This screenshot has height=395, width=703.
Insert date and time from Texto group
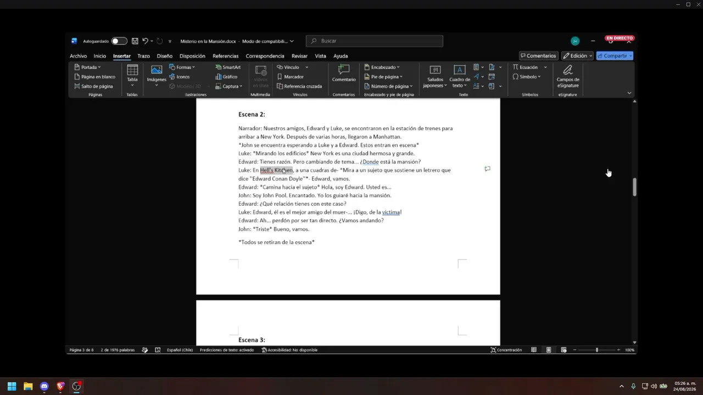pos(492,77)
